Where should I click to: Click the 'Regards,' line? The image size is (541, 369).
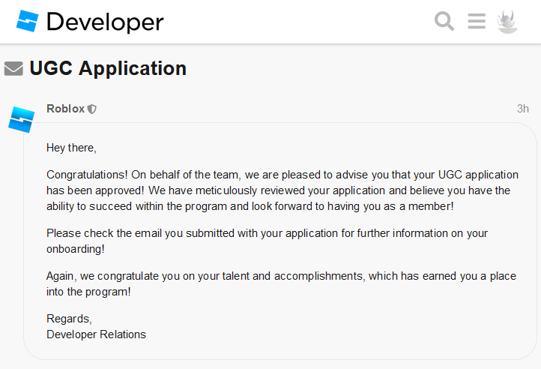(x=70, y=319)
